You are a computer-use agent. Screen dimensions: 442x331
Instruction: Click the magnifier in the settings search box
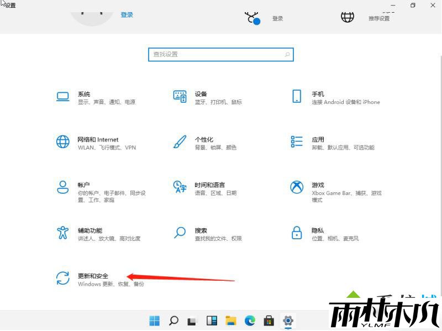pyautogui.click(x=287, y=55)
